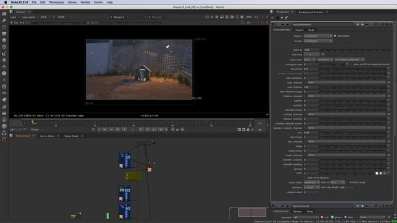397x223 pixels.
Task: Select the yellow node in the Node Graph
Action: click(x=133, y=177)
